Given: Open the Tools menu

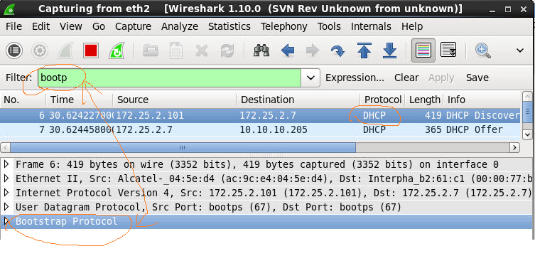Looking at the screenshot, I should [x=329, y=26].
